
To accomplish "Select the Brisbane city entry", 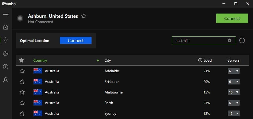I will coord(112,82).
